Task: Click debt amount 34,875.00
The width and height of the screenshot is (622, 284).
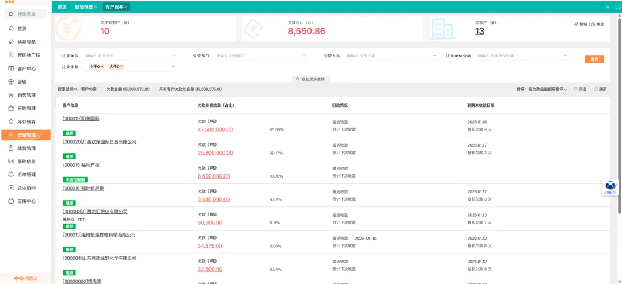Action: [x=210, y=246]
